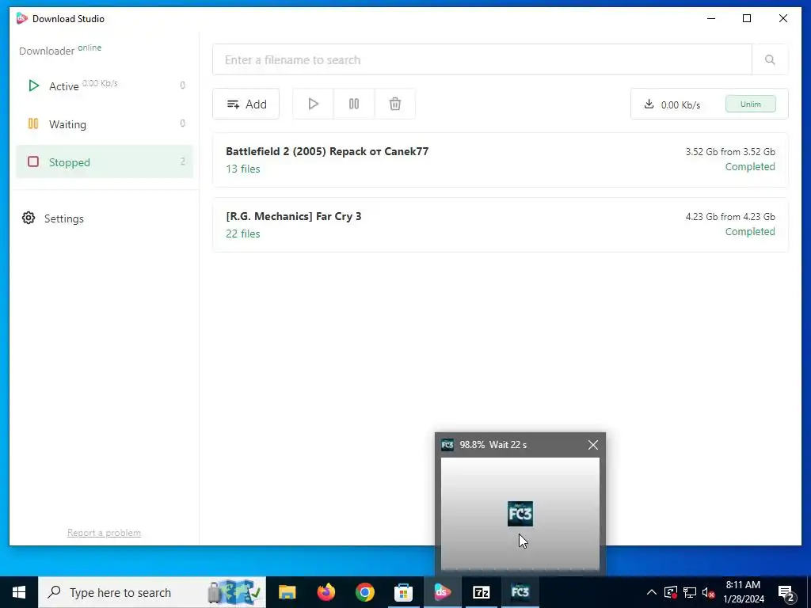Click Completed status of Far Cry 3
The width and height of the screenshot is (811, 608).
749,232
